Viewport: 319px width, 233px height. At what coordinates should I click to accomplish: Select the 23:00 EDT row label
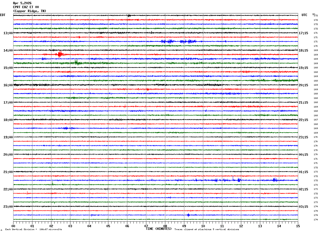[x=8, y=207]
